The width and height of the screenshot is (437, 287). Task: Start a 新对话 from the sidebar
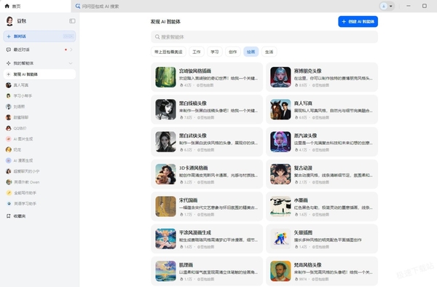39,36
